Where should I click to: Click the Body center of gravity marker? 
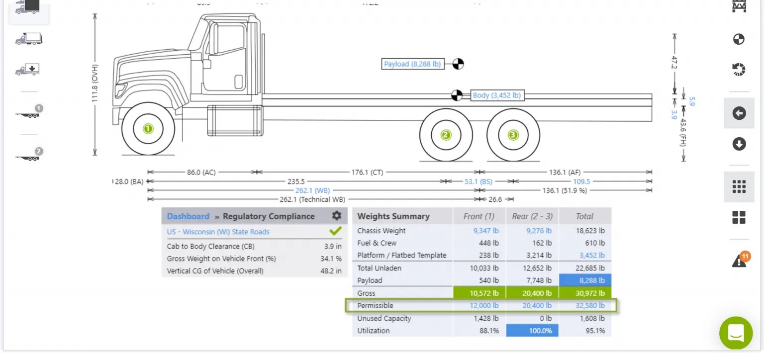click(457, 95)
